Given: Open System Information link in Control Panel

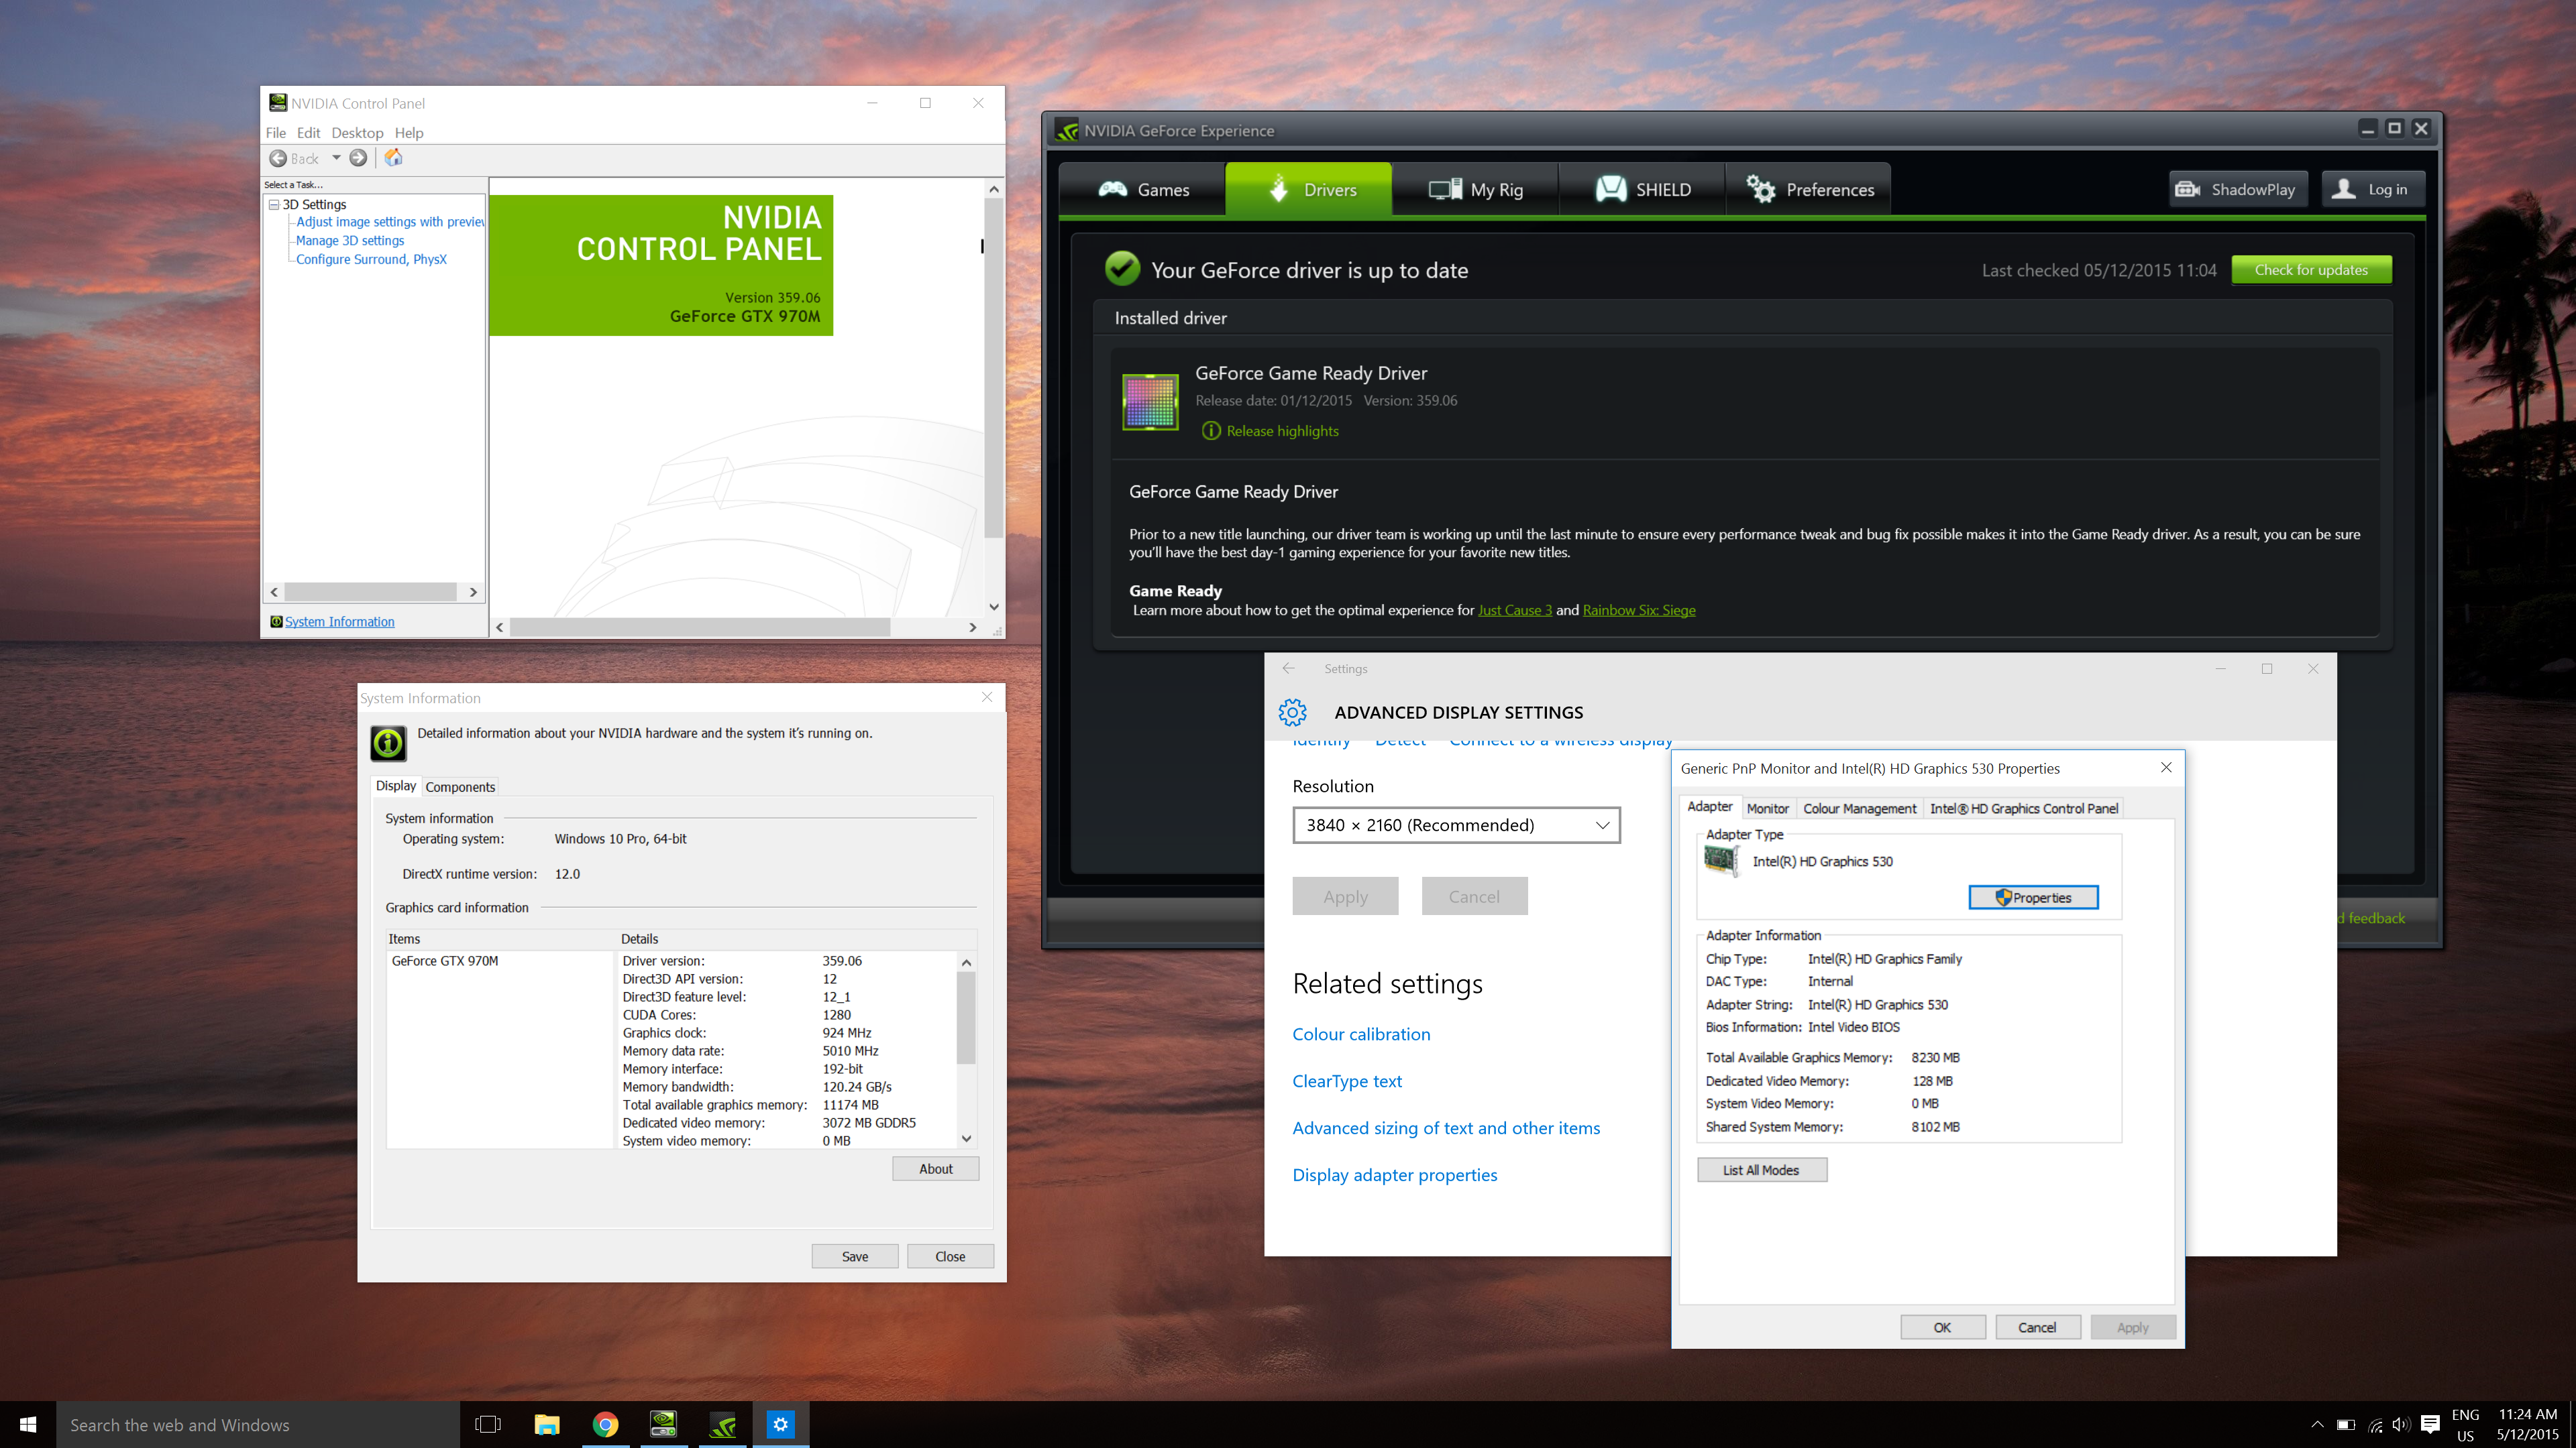Looking at the screenshot, I should pos(340,621).
